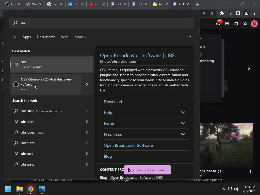260x195 pixels.
Task: Open the Twitch mailbox icon
Action: [227, 24]
